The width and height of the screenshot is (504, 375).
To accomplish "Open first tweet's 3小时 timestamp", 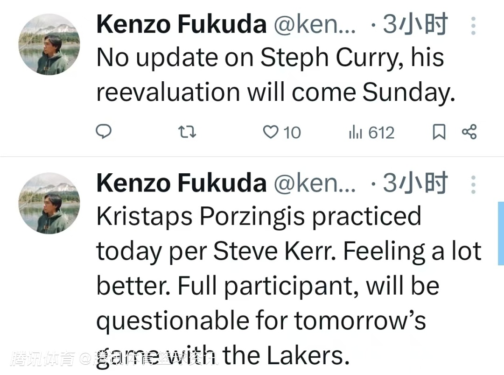I will (414, 25).
